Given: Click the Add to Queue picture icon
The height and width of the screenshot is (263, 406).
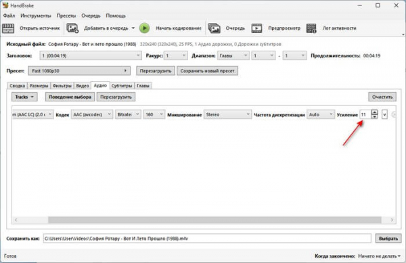Looking at the screenshot, I should 72,28.
